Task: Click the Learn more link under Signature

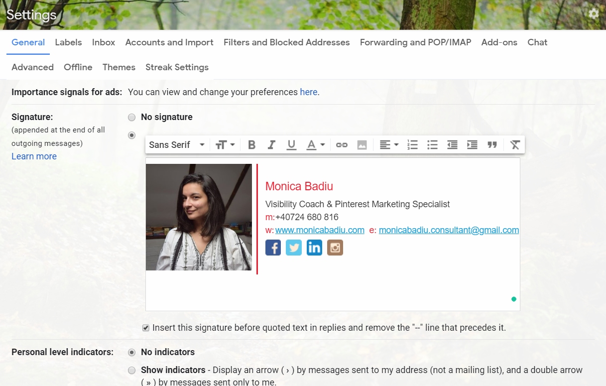Action: [x=34, y=156]
